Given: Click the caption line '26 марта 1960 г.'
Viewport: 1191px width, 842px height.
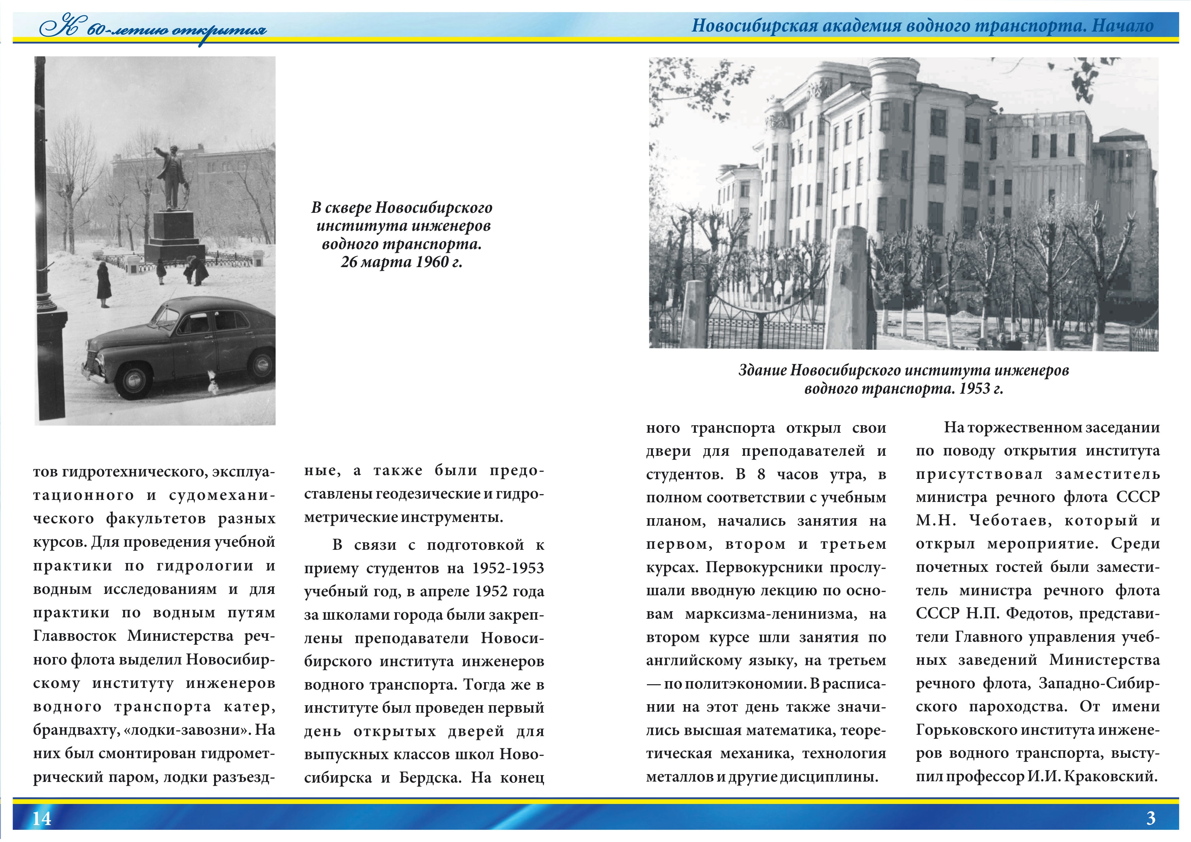Looking at the screenshot, I should click(x=402, y=262).
